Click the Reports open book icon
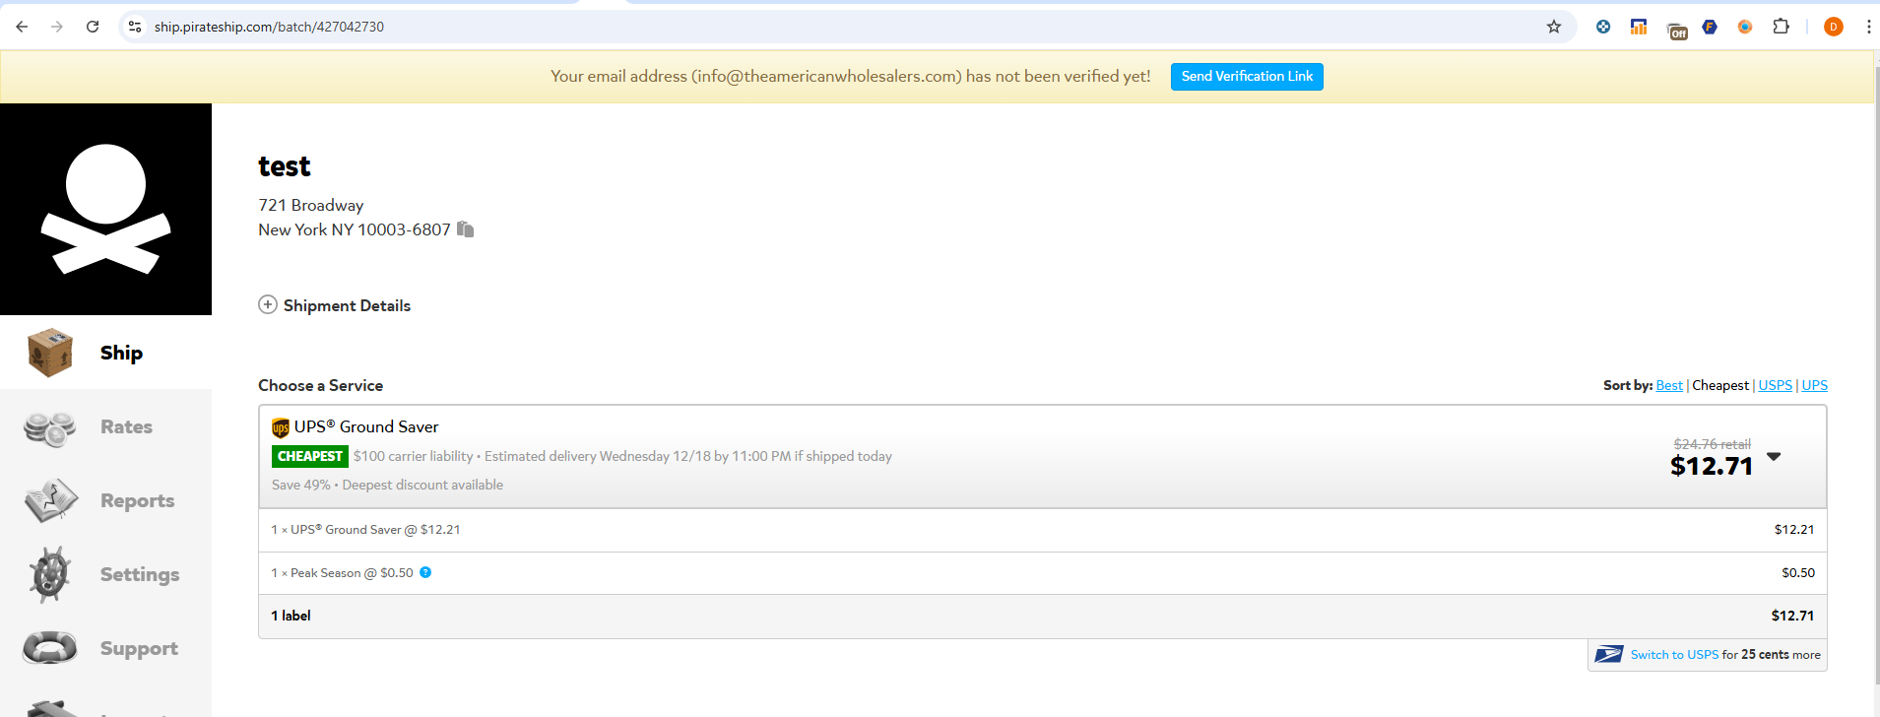The width and height of the screenshot is (1880, 717). (x=51, y=500)
